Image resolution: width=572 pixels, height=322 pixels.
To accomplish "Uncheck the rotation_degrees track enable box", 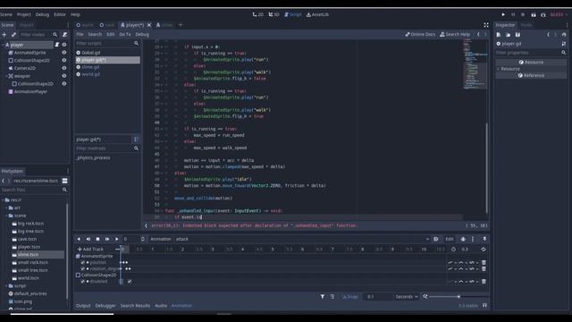I will 83,268.
